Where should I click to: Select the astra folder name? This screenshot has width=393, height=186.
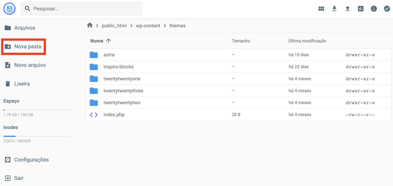(x=109, y=54)
